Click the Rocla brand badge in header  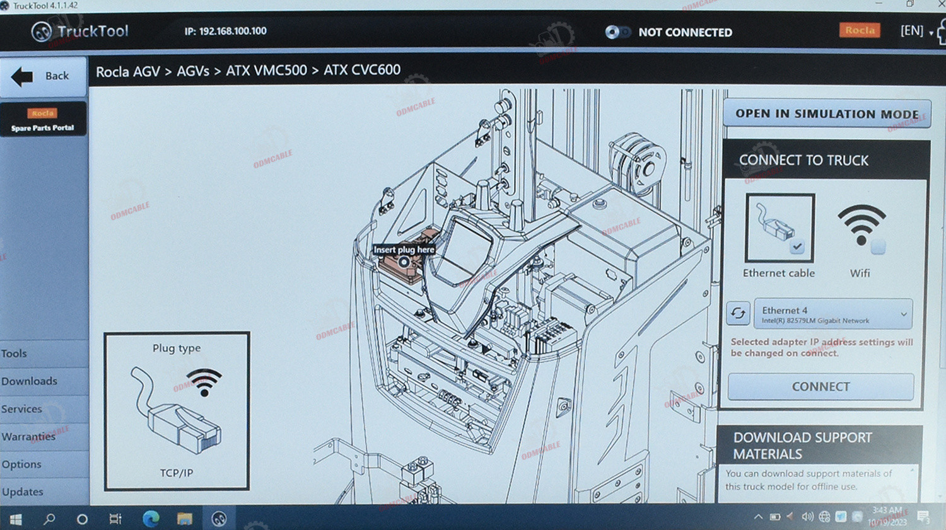(x=860, y=30)
